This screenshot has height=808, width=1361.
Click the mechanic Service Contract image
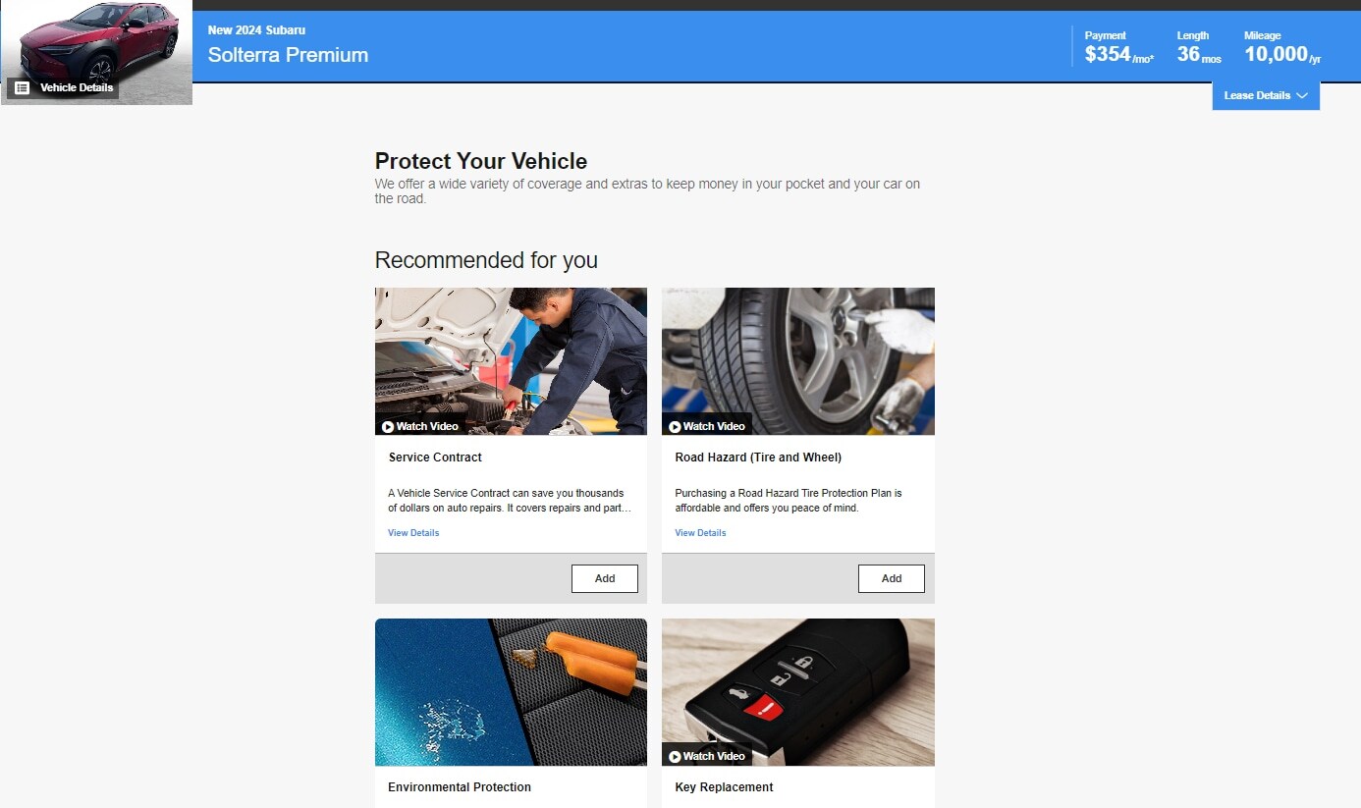(x=511, y=361)
